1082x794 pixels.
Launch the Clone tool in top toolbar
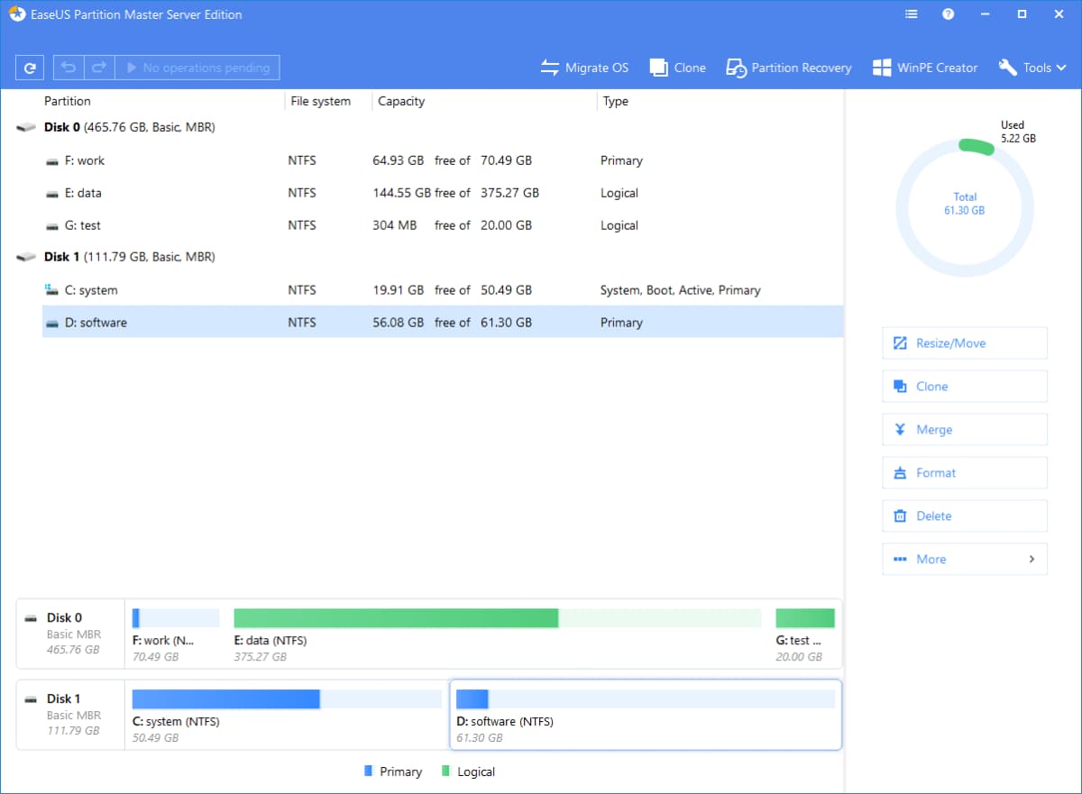(x=677, y=68)
